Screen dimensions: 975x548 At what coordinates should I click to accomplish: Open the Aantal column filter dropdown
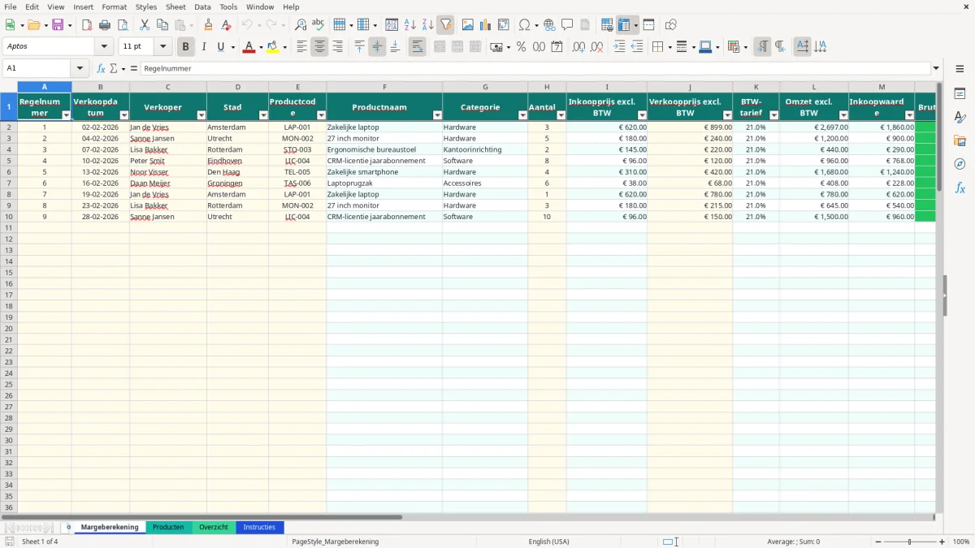(x=561, y=115)
